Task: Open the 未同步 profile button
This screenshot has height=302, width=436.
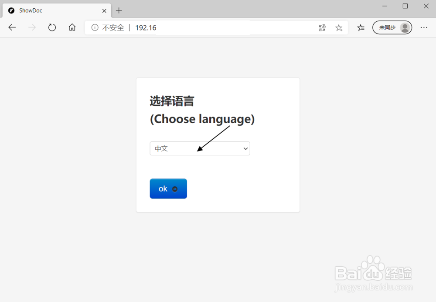Action: 392,27
